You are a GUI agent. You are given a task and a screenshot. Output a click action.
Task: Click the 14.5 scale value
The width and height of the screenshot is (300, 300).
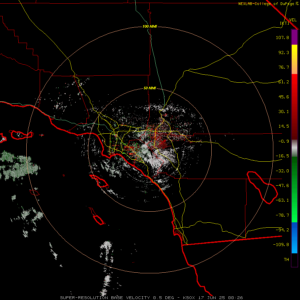coord(284,126)
